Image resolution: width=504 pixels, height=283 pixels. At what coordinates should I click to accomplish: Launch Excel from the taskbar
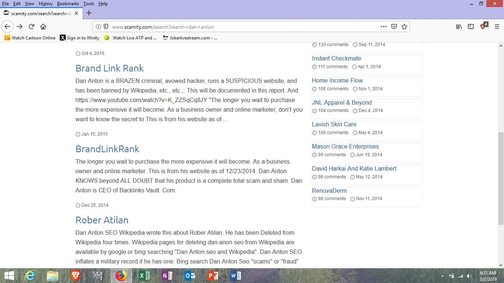click(x=144, y=276)
